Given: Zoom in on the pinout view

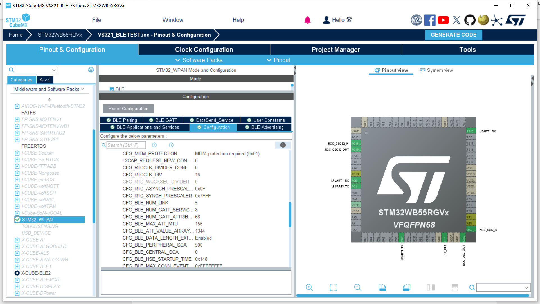Looking at the screenshot, I should click(x=309, y=287).
